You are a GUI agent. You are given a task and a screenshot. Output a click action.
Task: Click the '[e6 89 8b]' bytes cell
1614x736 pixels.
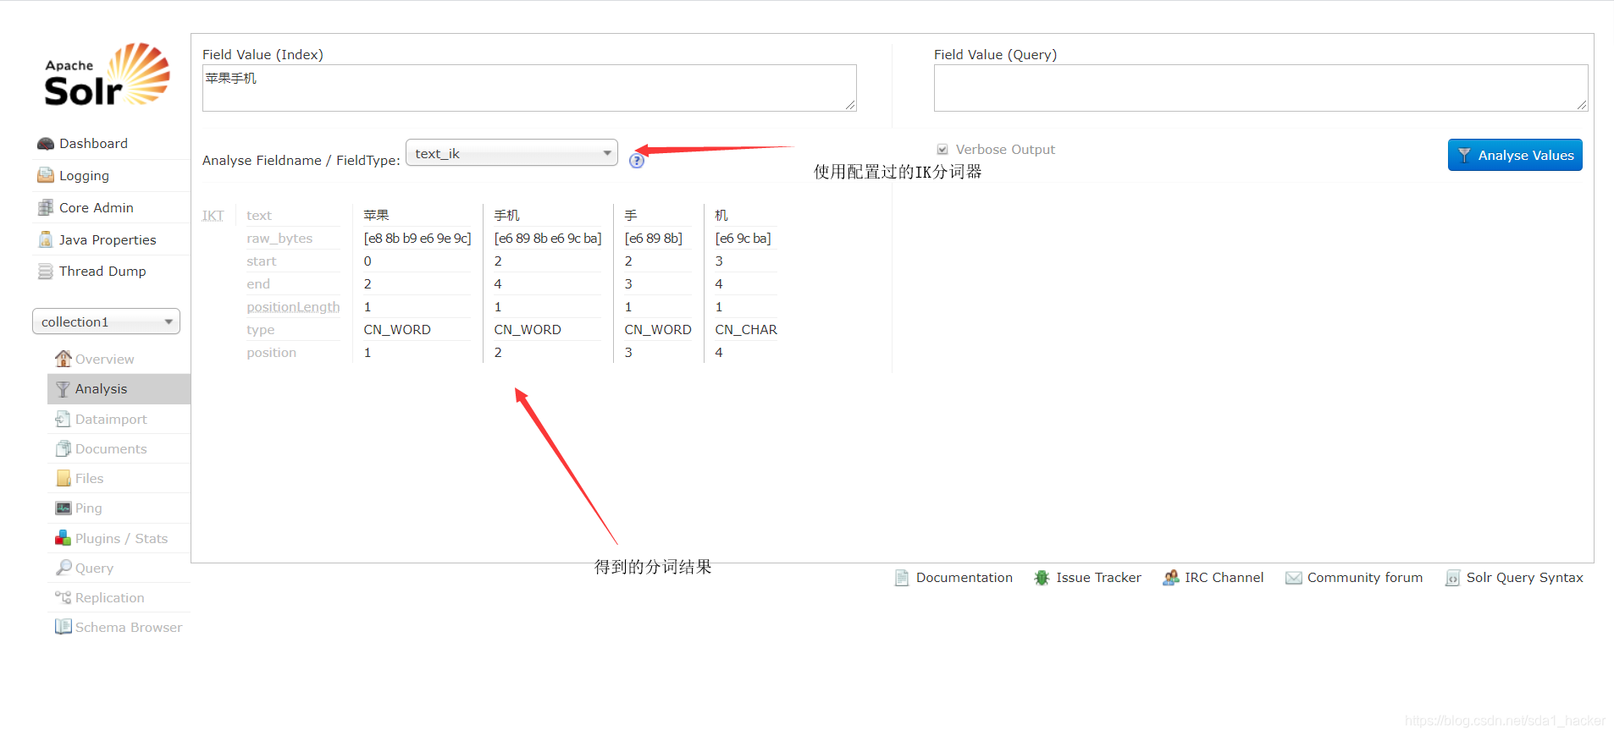pos(653,239)
